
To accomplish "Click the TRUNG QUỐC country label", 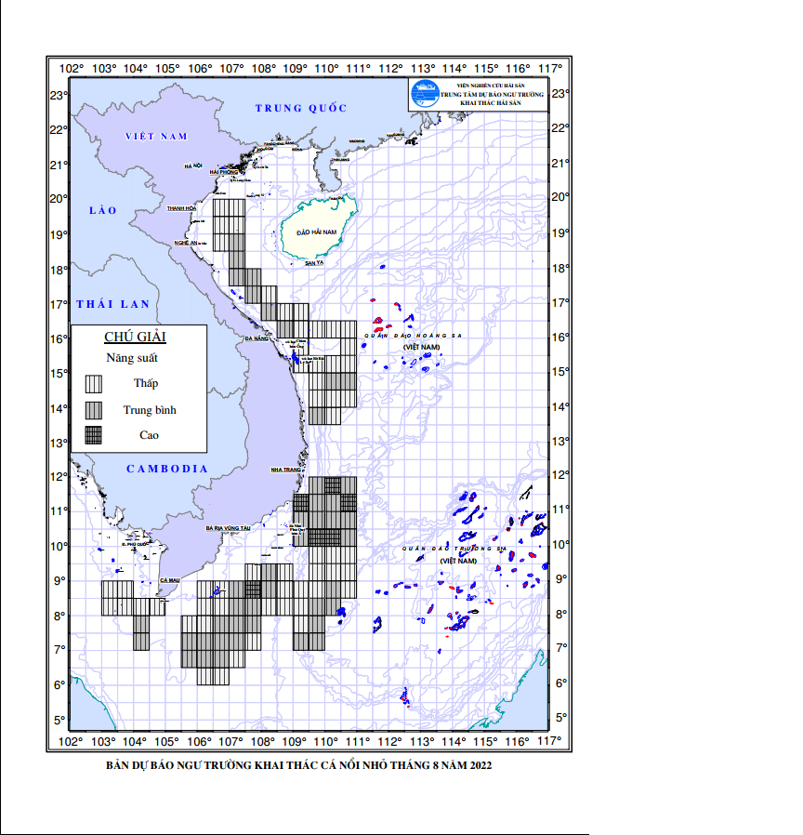I will 301,108.
